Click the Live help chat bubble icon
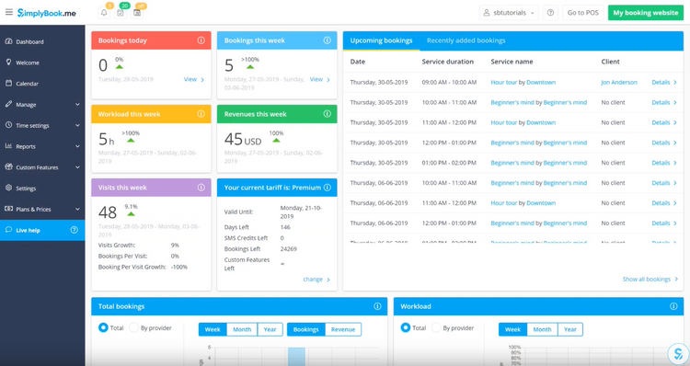This screenshot has height=366, width=690. [x=8, y=230]
